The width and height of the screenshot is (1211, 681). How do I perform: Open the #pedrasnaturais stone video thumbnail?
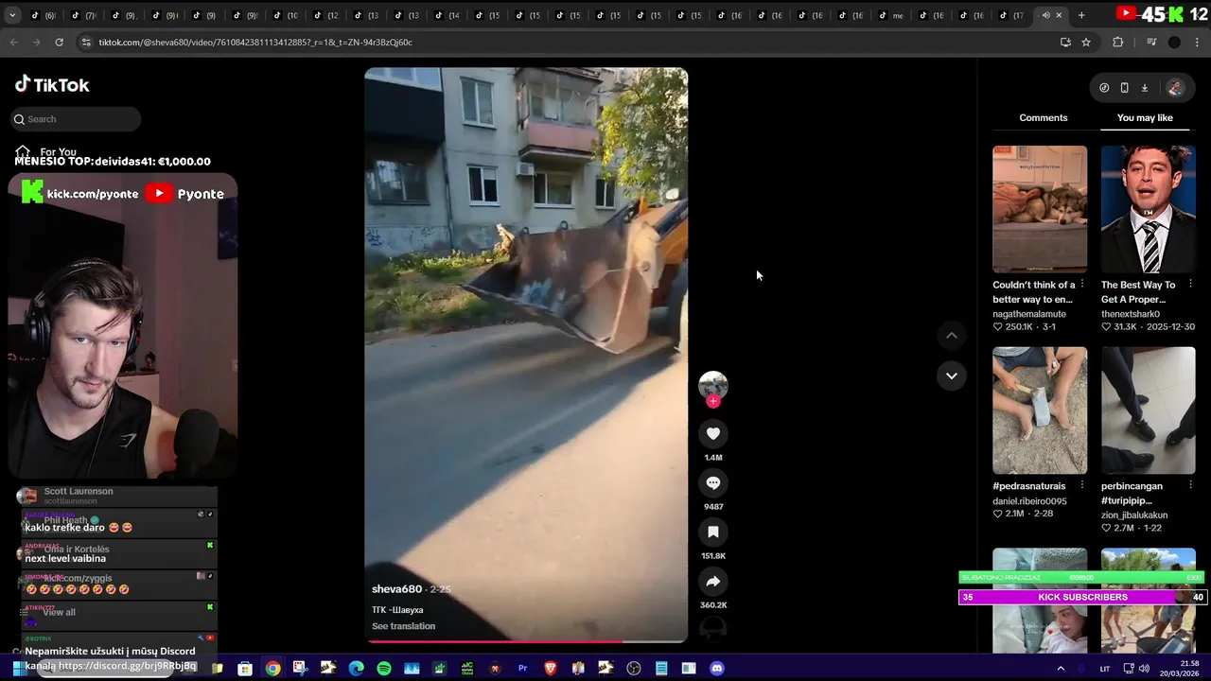(x=1040, y=410)
